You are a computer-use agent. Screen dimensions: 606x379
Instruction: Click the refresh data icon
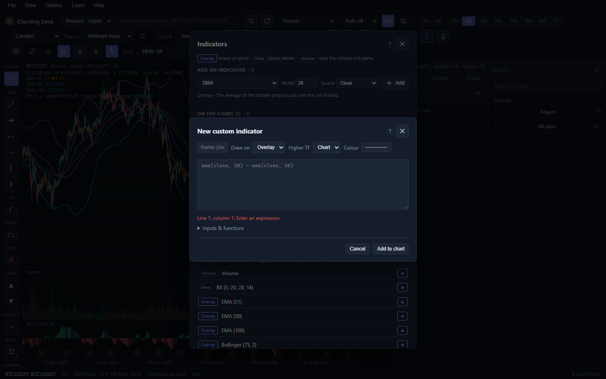point(267,21)
